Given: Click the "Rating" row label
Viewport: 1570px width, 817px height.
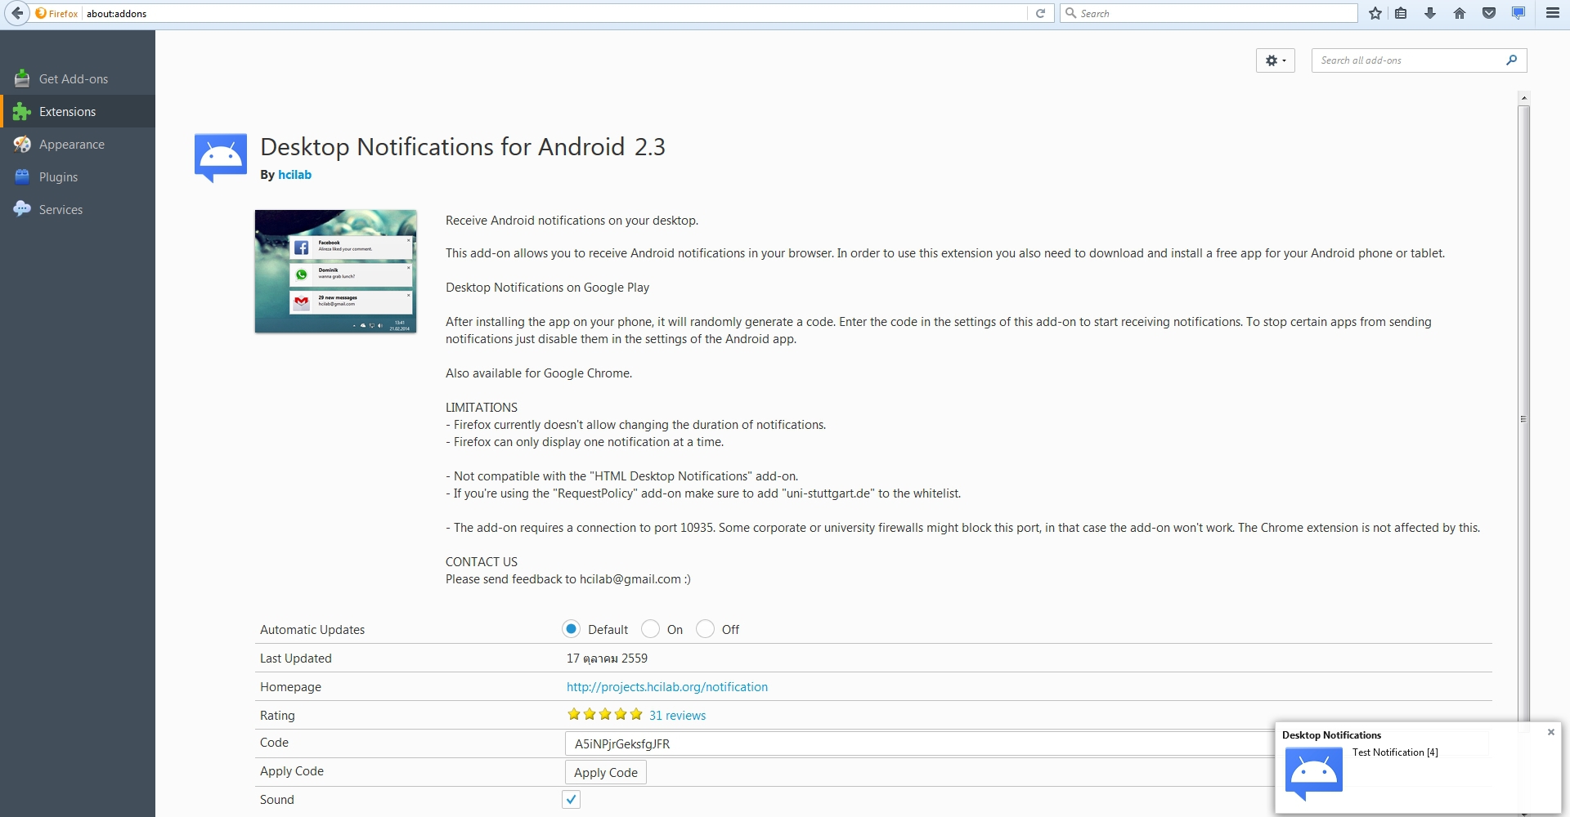Looking at the screenshot, I should coord(277,716).
